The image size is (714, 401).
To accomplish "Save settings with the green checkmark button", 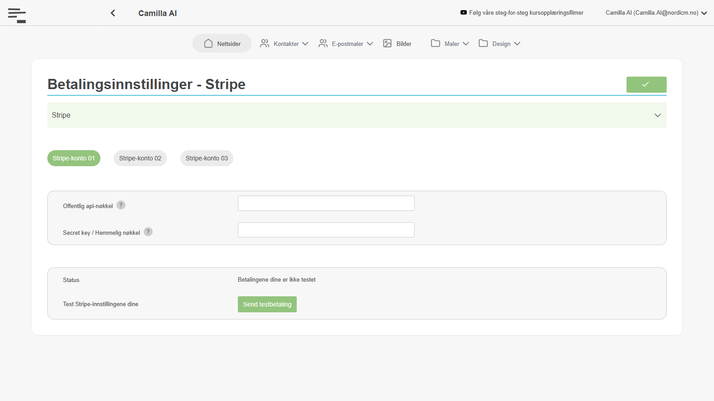I will coord(646,85).
